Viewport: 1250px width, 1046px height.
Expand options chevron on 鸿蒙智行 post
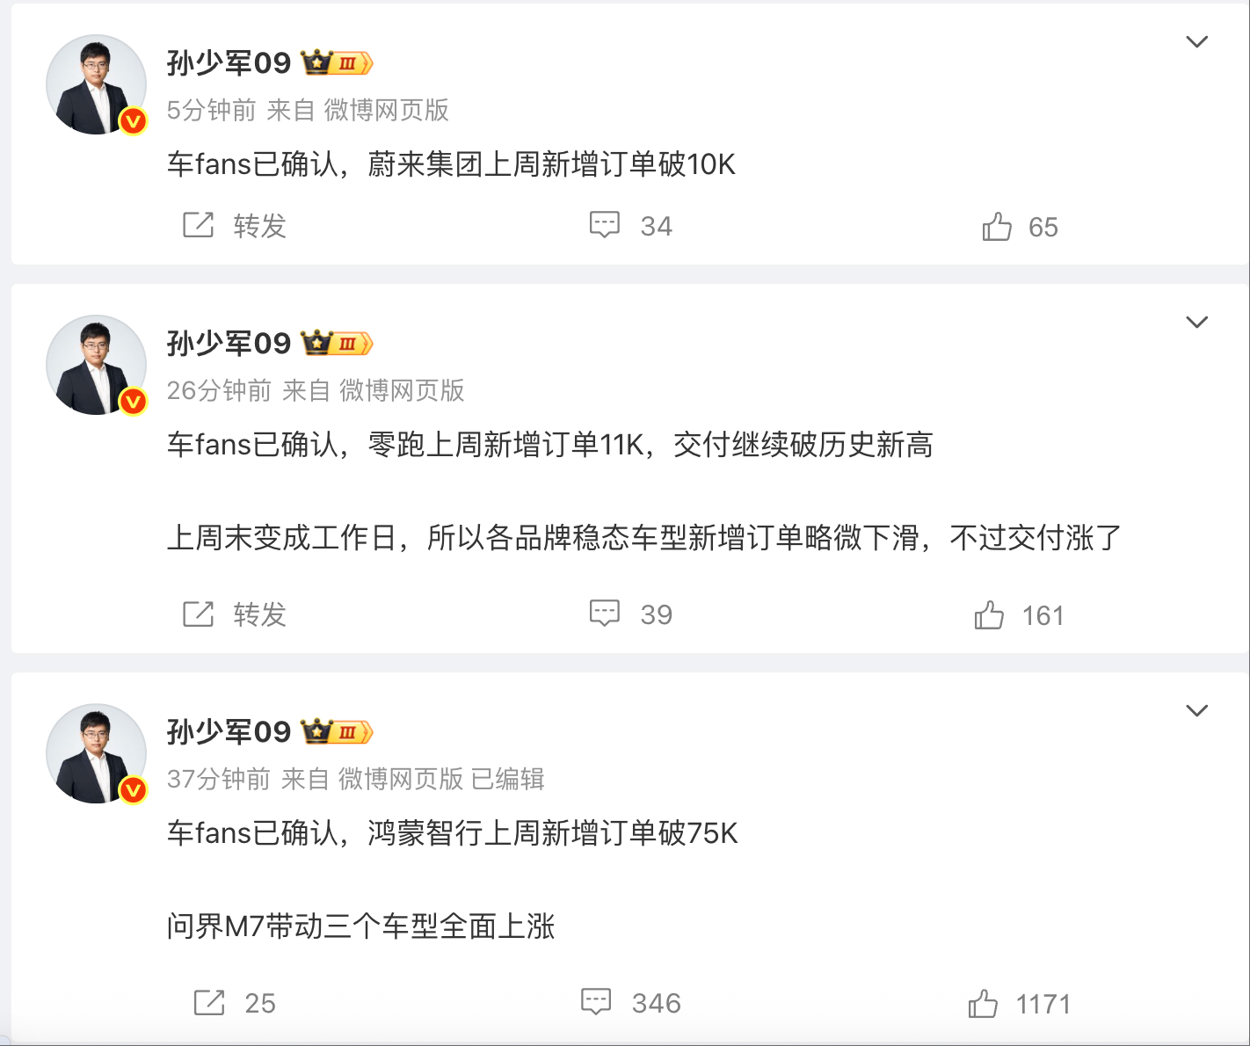pyautogui.click(x=1196, y=711)
